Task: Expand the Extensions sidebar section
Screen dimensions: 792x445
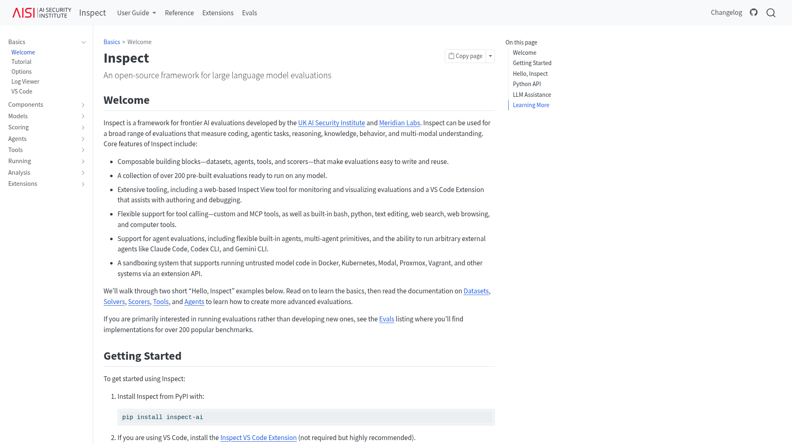Action: (83, 184)
